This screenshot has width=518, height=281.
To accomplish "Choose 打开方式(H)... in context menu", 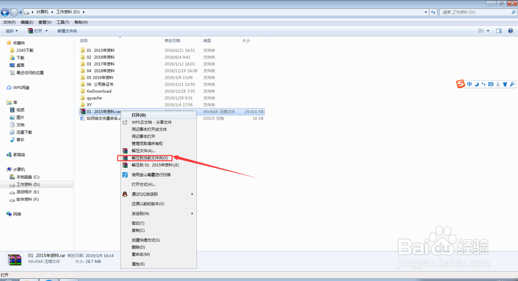I will [x=158, y=185].
